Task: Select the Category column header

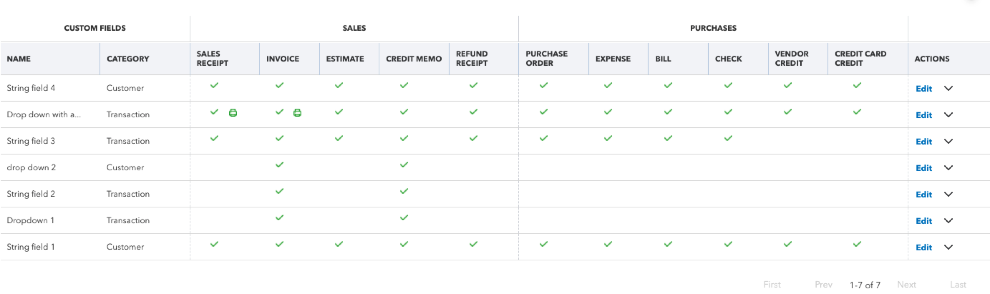Action: pos(127,59)
